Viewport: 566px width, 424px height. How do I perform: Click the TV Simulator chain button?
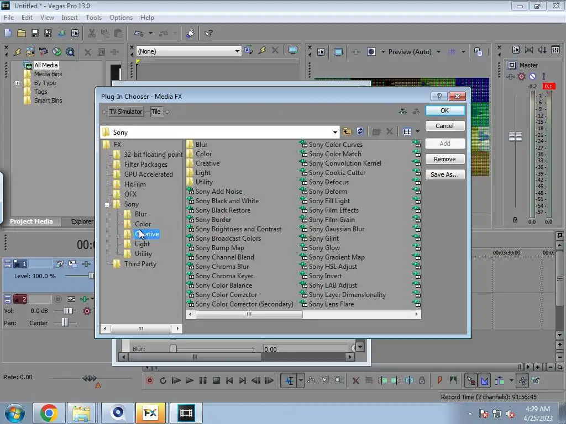125,112
